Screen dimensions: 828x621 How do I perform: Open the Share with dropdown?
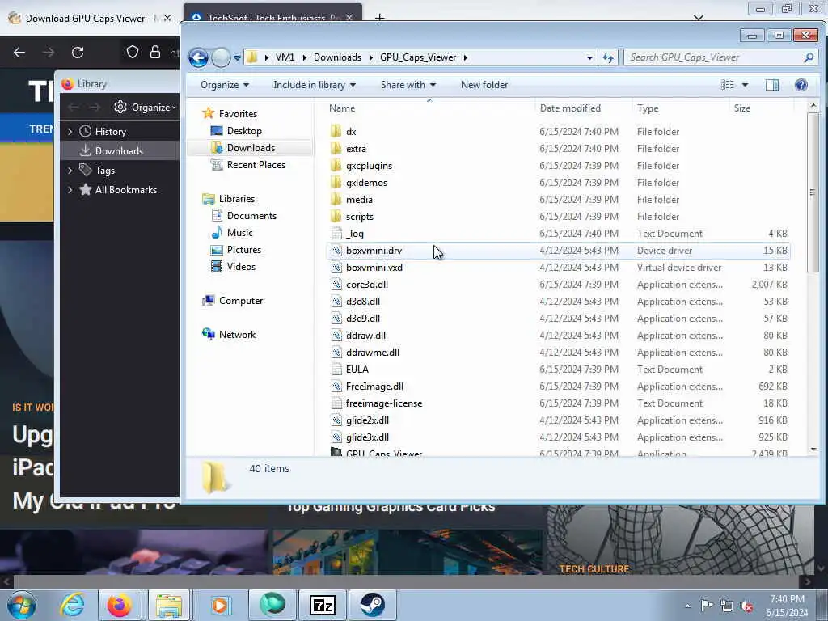(x=408, y=85)
